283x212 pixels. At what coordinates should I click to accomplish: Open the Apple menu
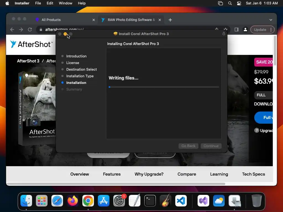(7, 3)
